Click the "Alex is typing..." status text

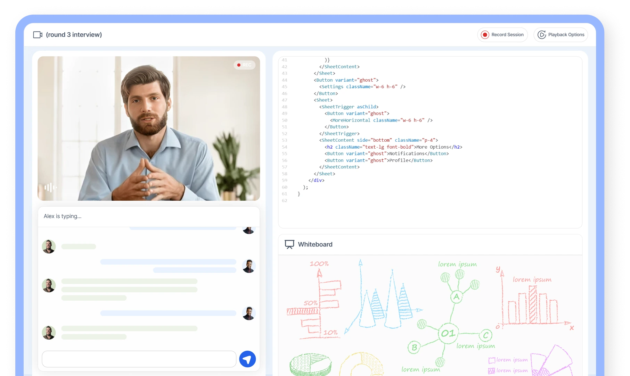click(63, 216)
